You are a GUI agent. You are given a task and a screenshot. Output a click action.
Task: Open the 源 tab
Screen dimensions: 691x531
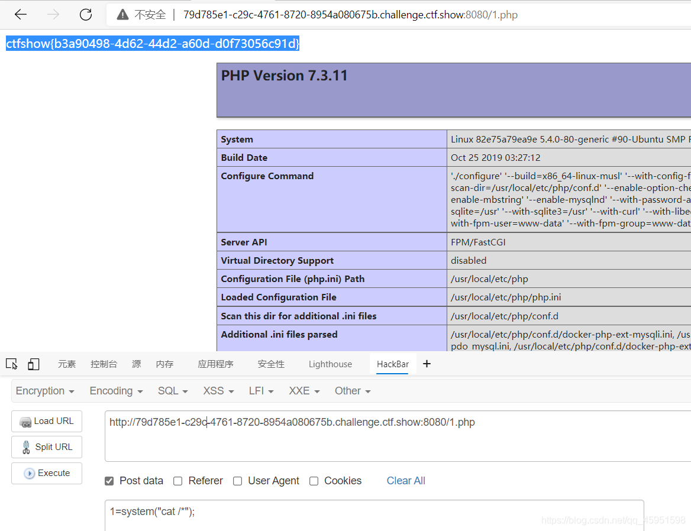click(137, 364)
